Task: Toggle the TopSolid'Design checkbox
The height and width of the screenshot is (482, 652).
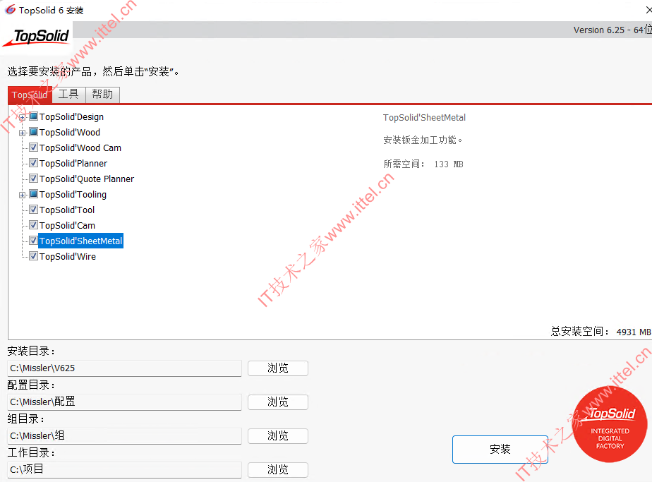Action: point(34,116)
